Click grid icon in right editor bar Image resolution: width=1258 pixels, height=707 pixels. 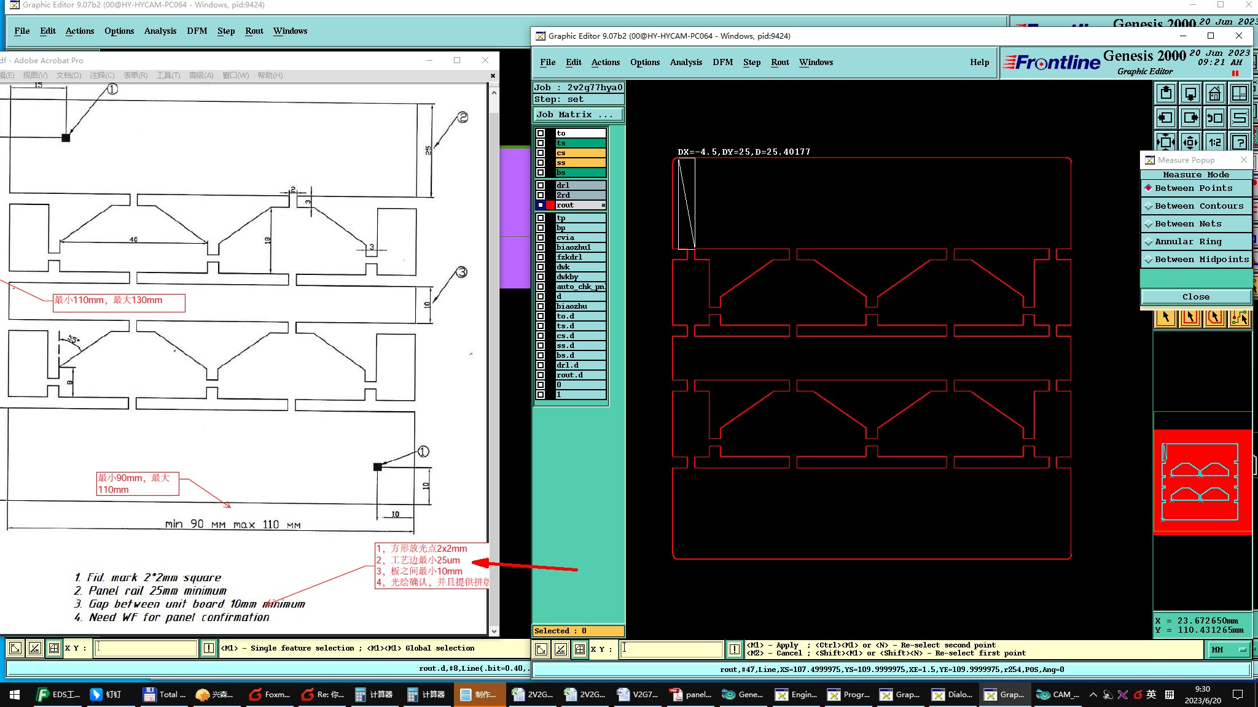tap(580, 649)
